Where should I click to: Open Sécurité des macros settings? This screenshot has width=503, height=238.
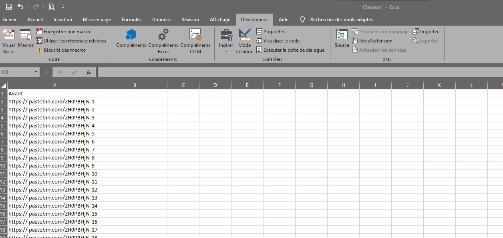pos(61,50)
